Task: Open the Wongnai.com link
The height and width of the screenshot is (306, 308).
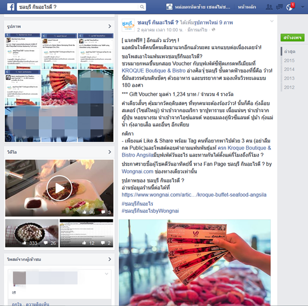Action: pos(137,171)
